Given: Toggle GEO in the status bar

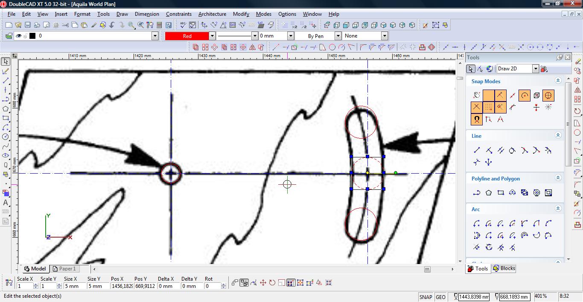Looking at the screenshot, I should (x=440, y=297).
